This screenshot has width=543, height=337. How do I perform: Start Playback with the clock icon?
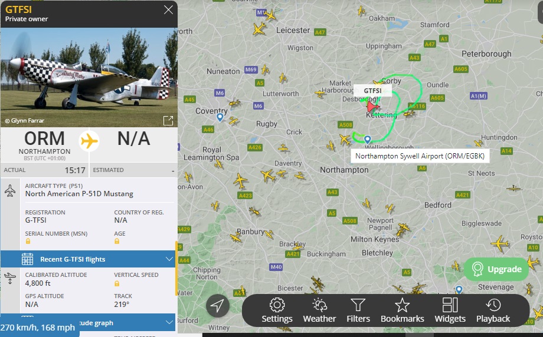click(x=493, y=310)
